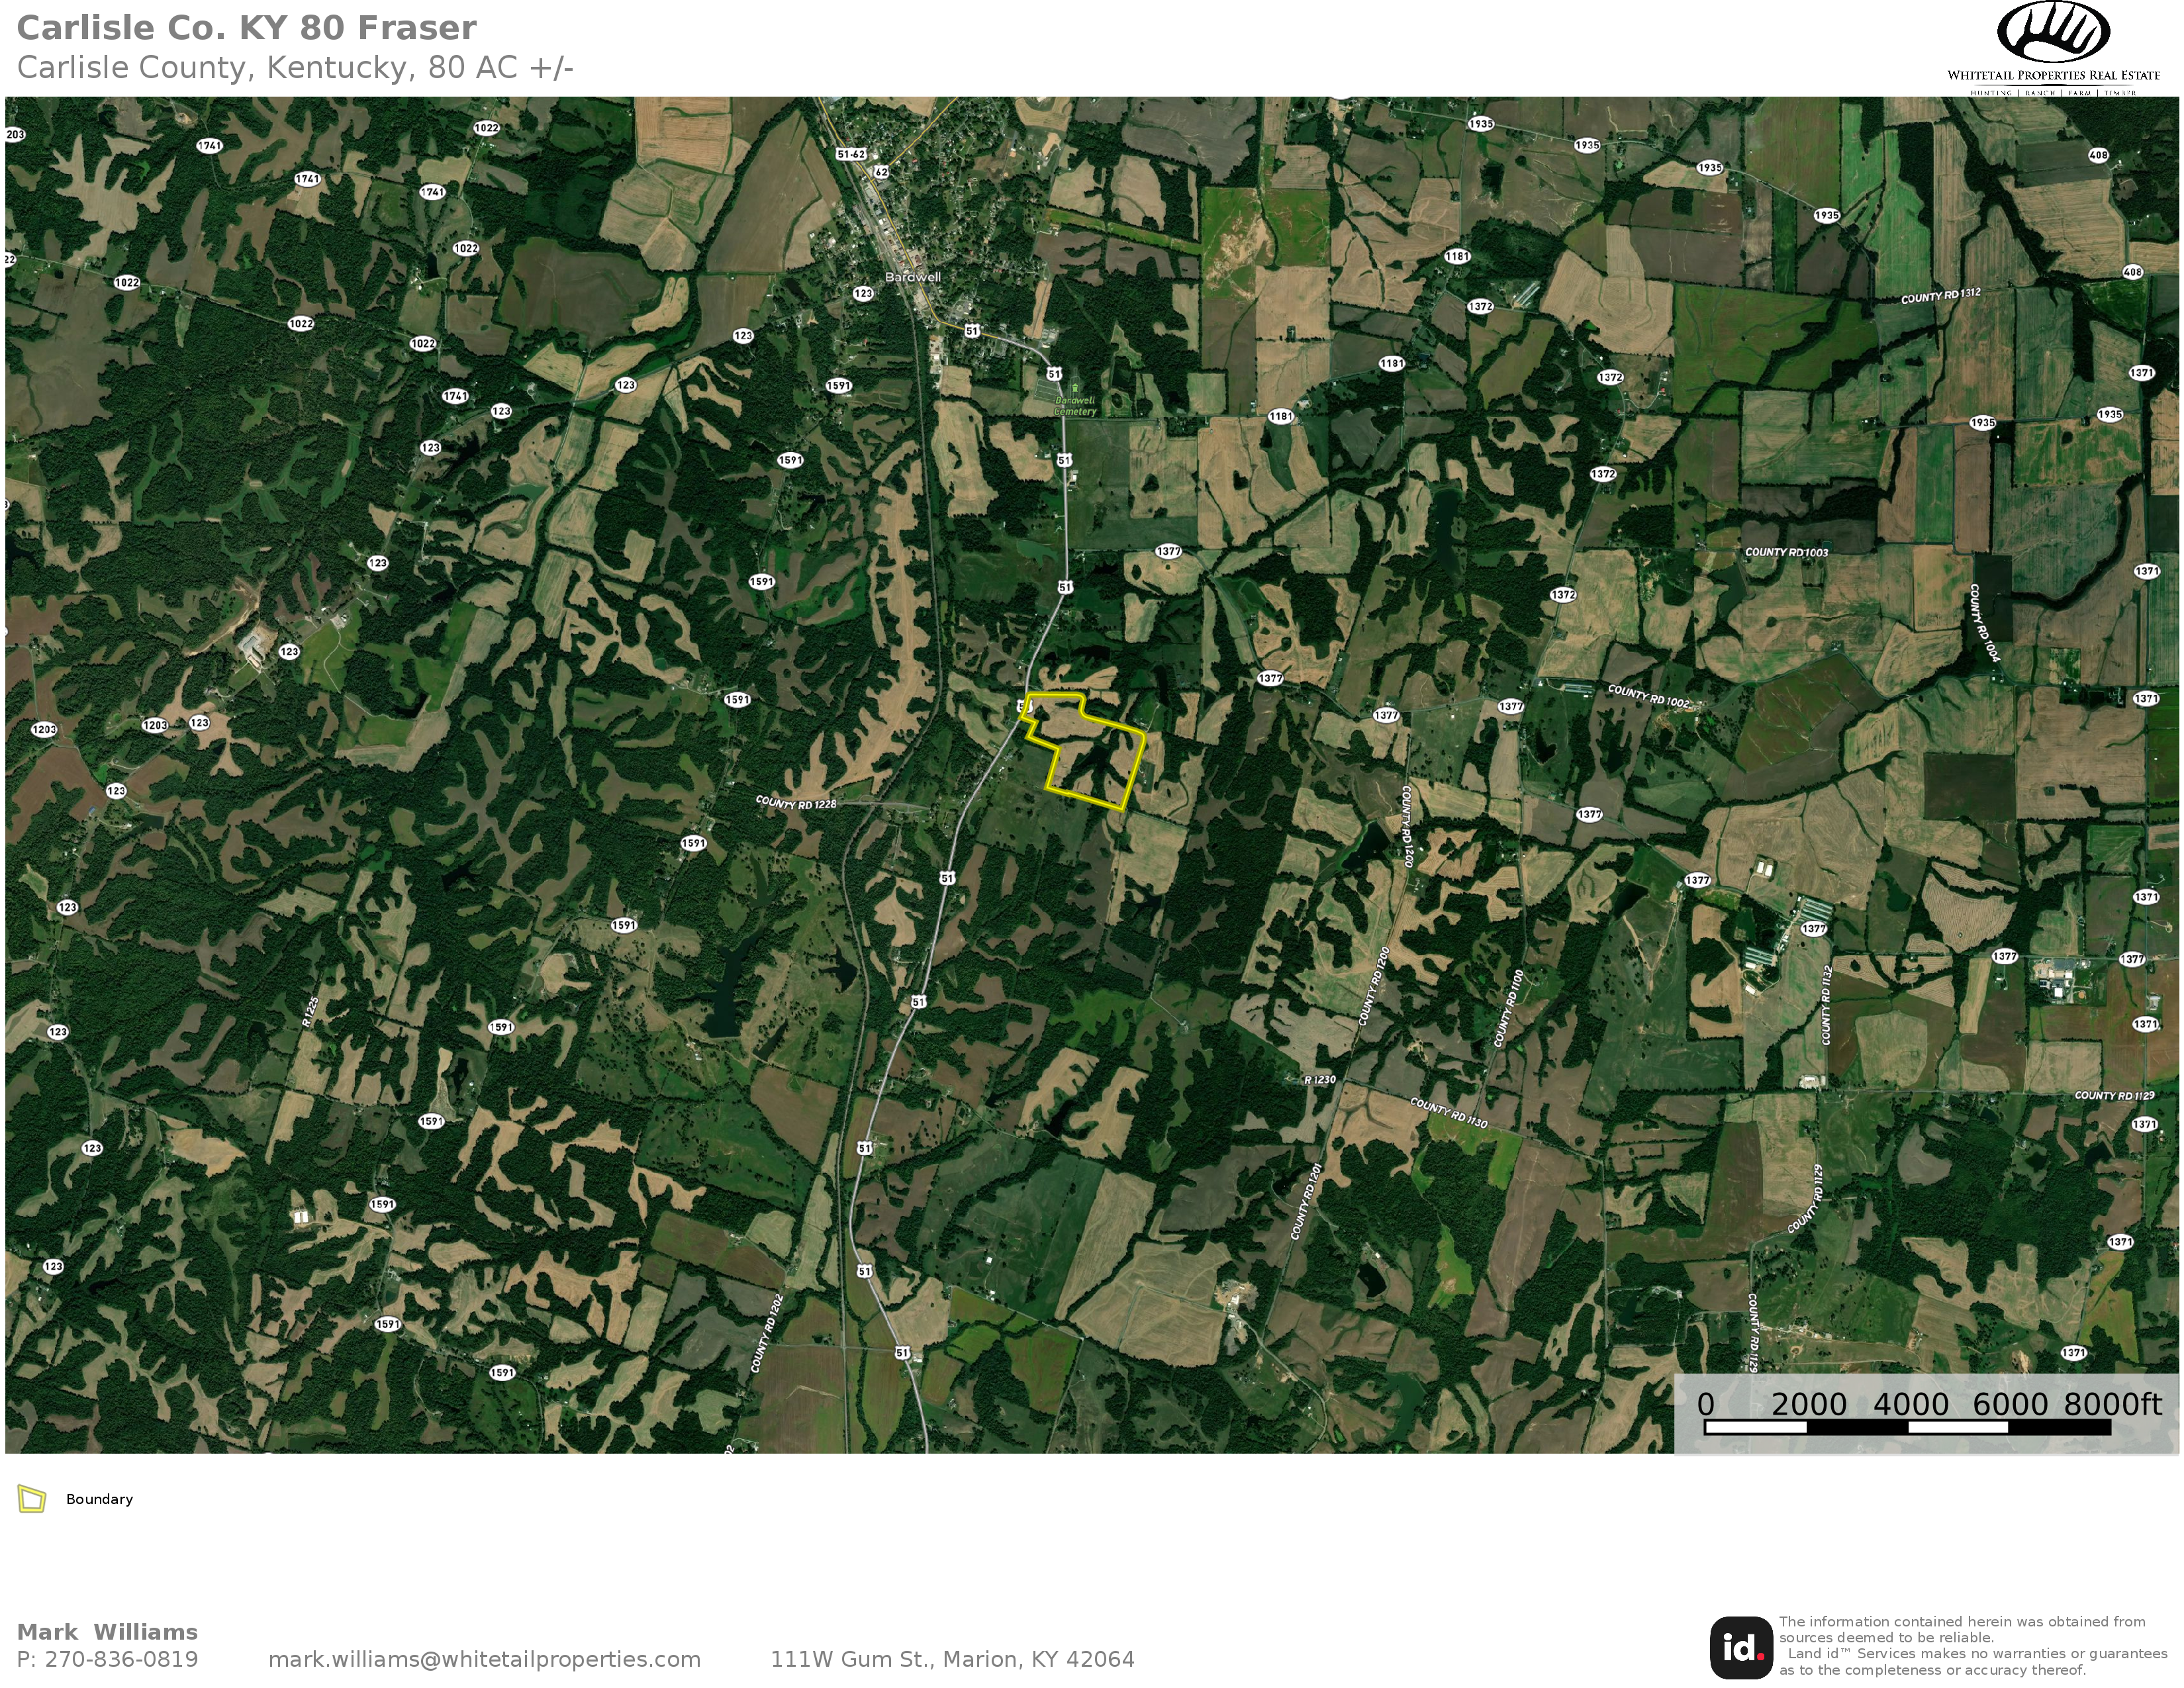Click the 51-62 route shield marker
2184x1688 pixels.
pos(851,154)
